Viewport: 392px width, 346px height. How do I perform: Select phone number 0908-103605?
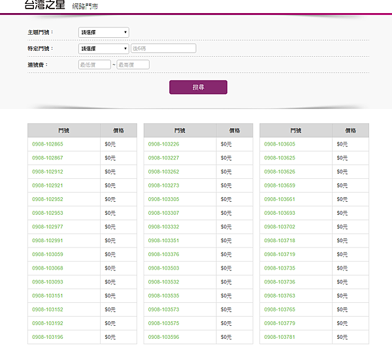pos(280,144)
